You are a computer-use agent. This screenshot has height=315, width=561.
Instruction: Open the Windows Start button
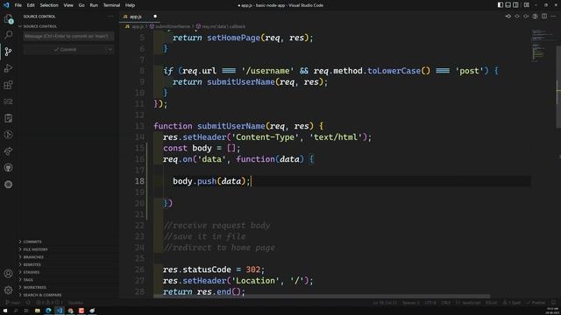pyautogui.click(x=5, y=311)
